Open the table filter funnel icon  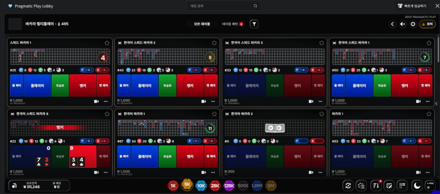tap(254, 24)
